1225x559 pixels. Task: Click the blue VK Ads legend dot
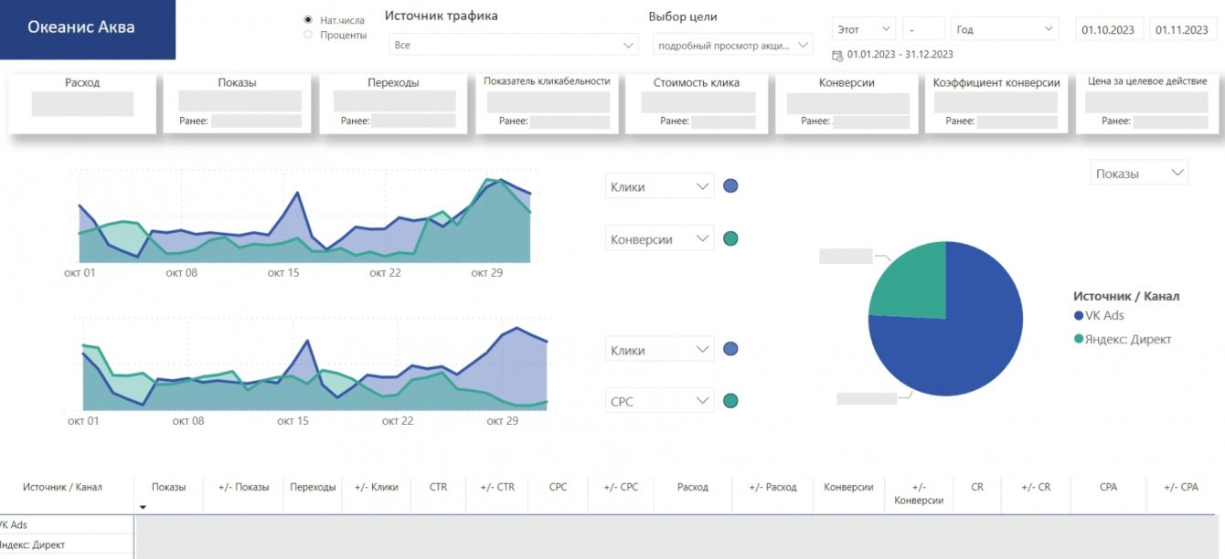1079,315
